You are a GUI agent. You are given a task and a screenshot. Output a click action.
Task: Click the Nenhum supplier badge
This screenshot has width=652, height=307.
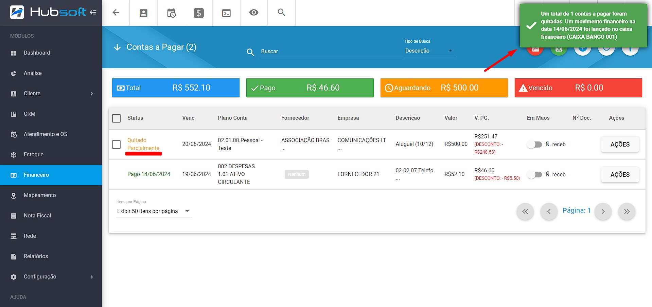tap(297, 174)
